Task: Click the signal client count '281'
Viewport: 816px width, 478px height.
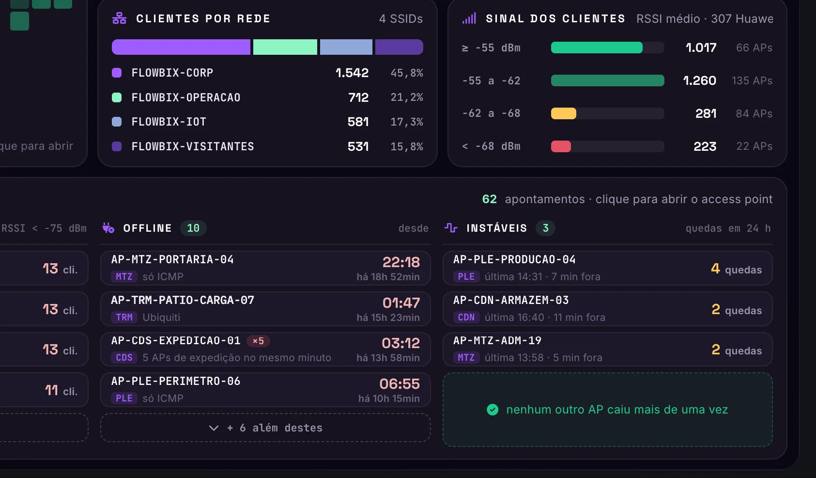Action: (706, 113)
